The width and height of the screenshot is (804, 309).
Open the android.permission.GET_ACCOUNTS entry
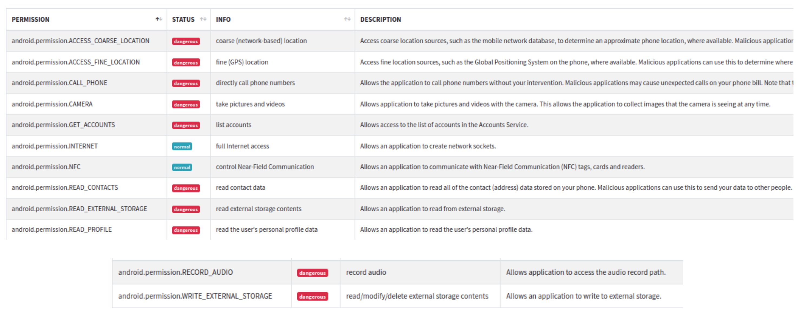pyautogui.click(x=63, y=125)
